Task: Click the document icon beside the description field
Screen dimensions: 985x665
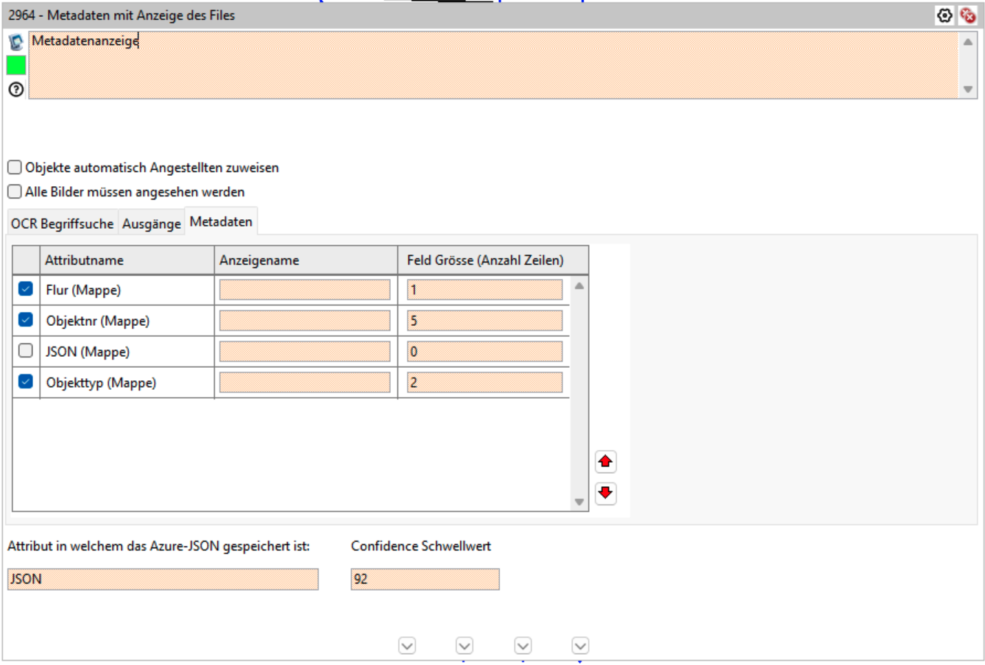Action: click(x=15, y=43)
